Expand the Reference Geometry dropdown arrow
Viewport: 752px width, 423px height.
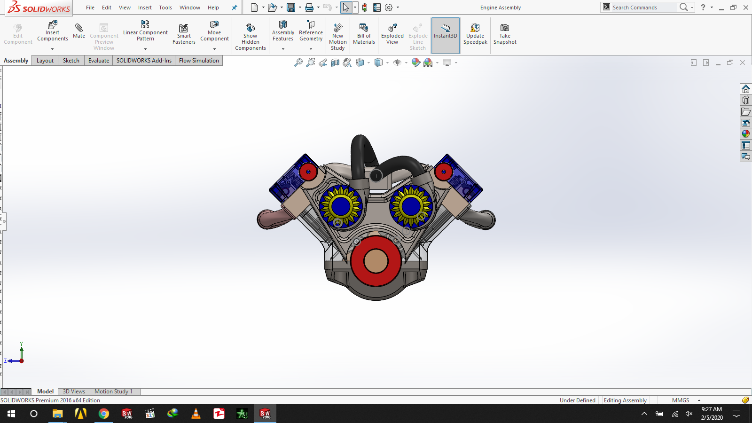[x=311, y=49]
